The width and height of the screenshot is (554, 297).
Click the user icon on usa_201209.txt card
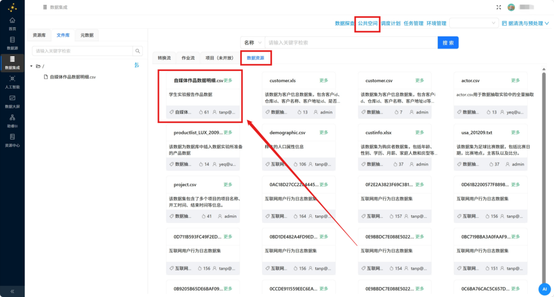pos(507,164)
